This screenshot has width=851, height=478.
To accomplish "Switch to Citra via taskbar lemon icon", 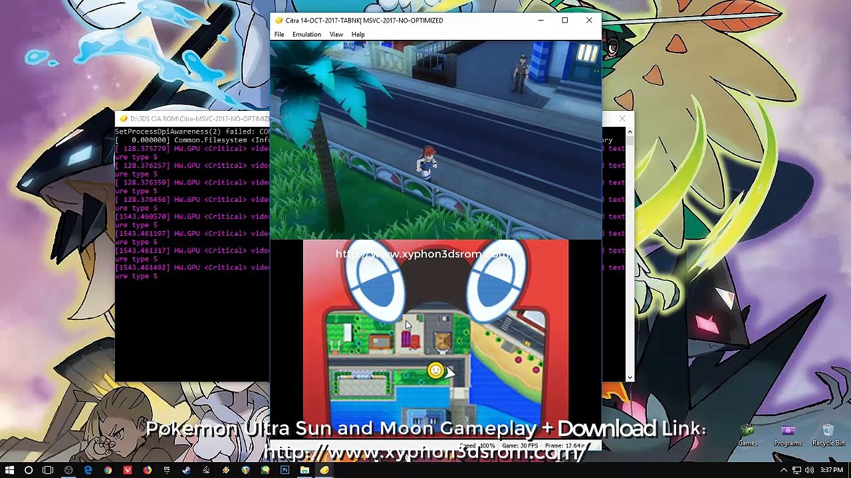I will click(324, 470).
